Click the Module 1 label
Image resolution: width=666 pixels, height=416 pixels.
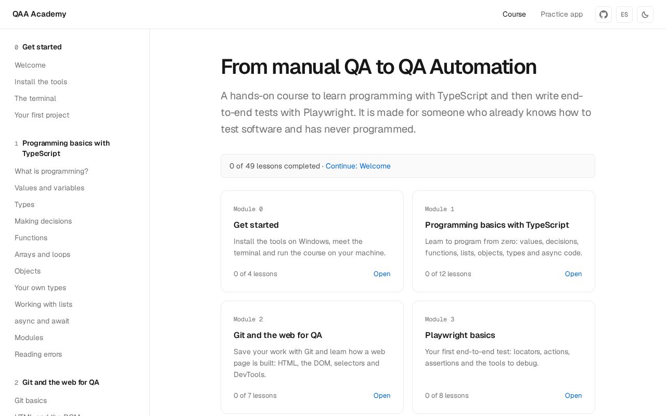point(440,209)
